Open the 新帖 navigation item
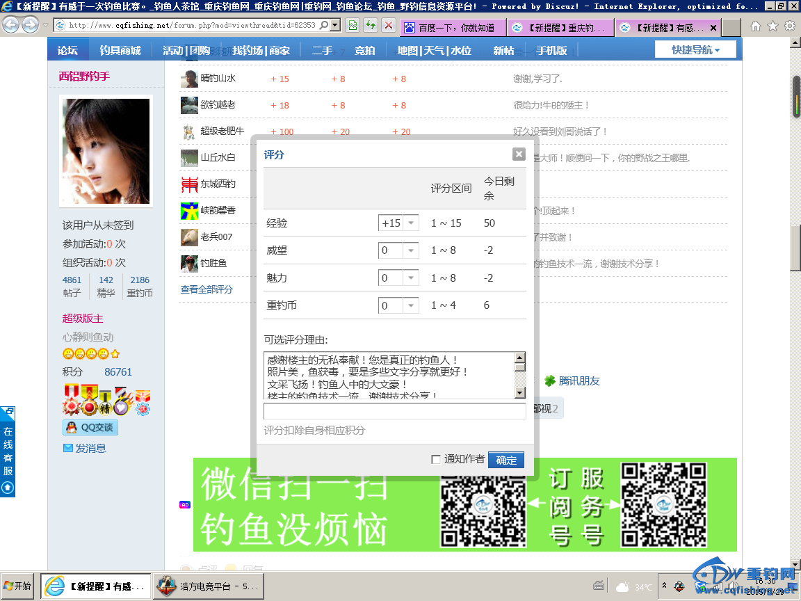The image size is (801, 601). [503, 50]
